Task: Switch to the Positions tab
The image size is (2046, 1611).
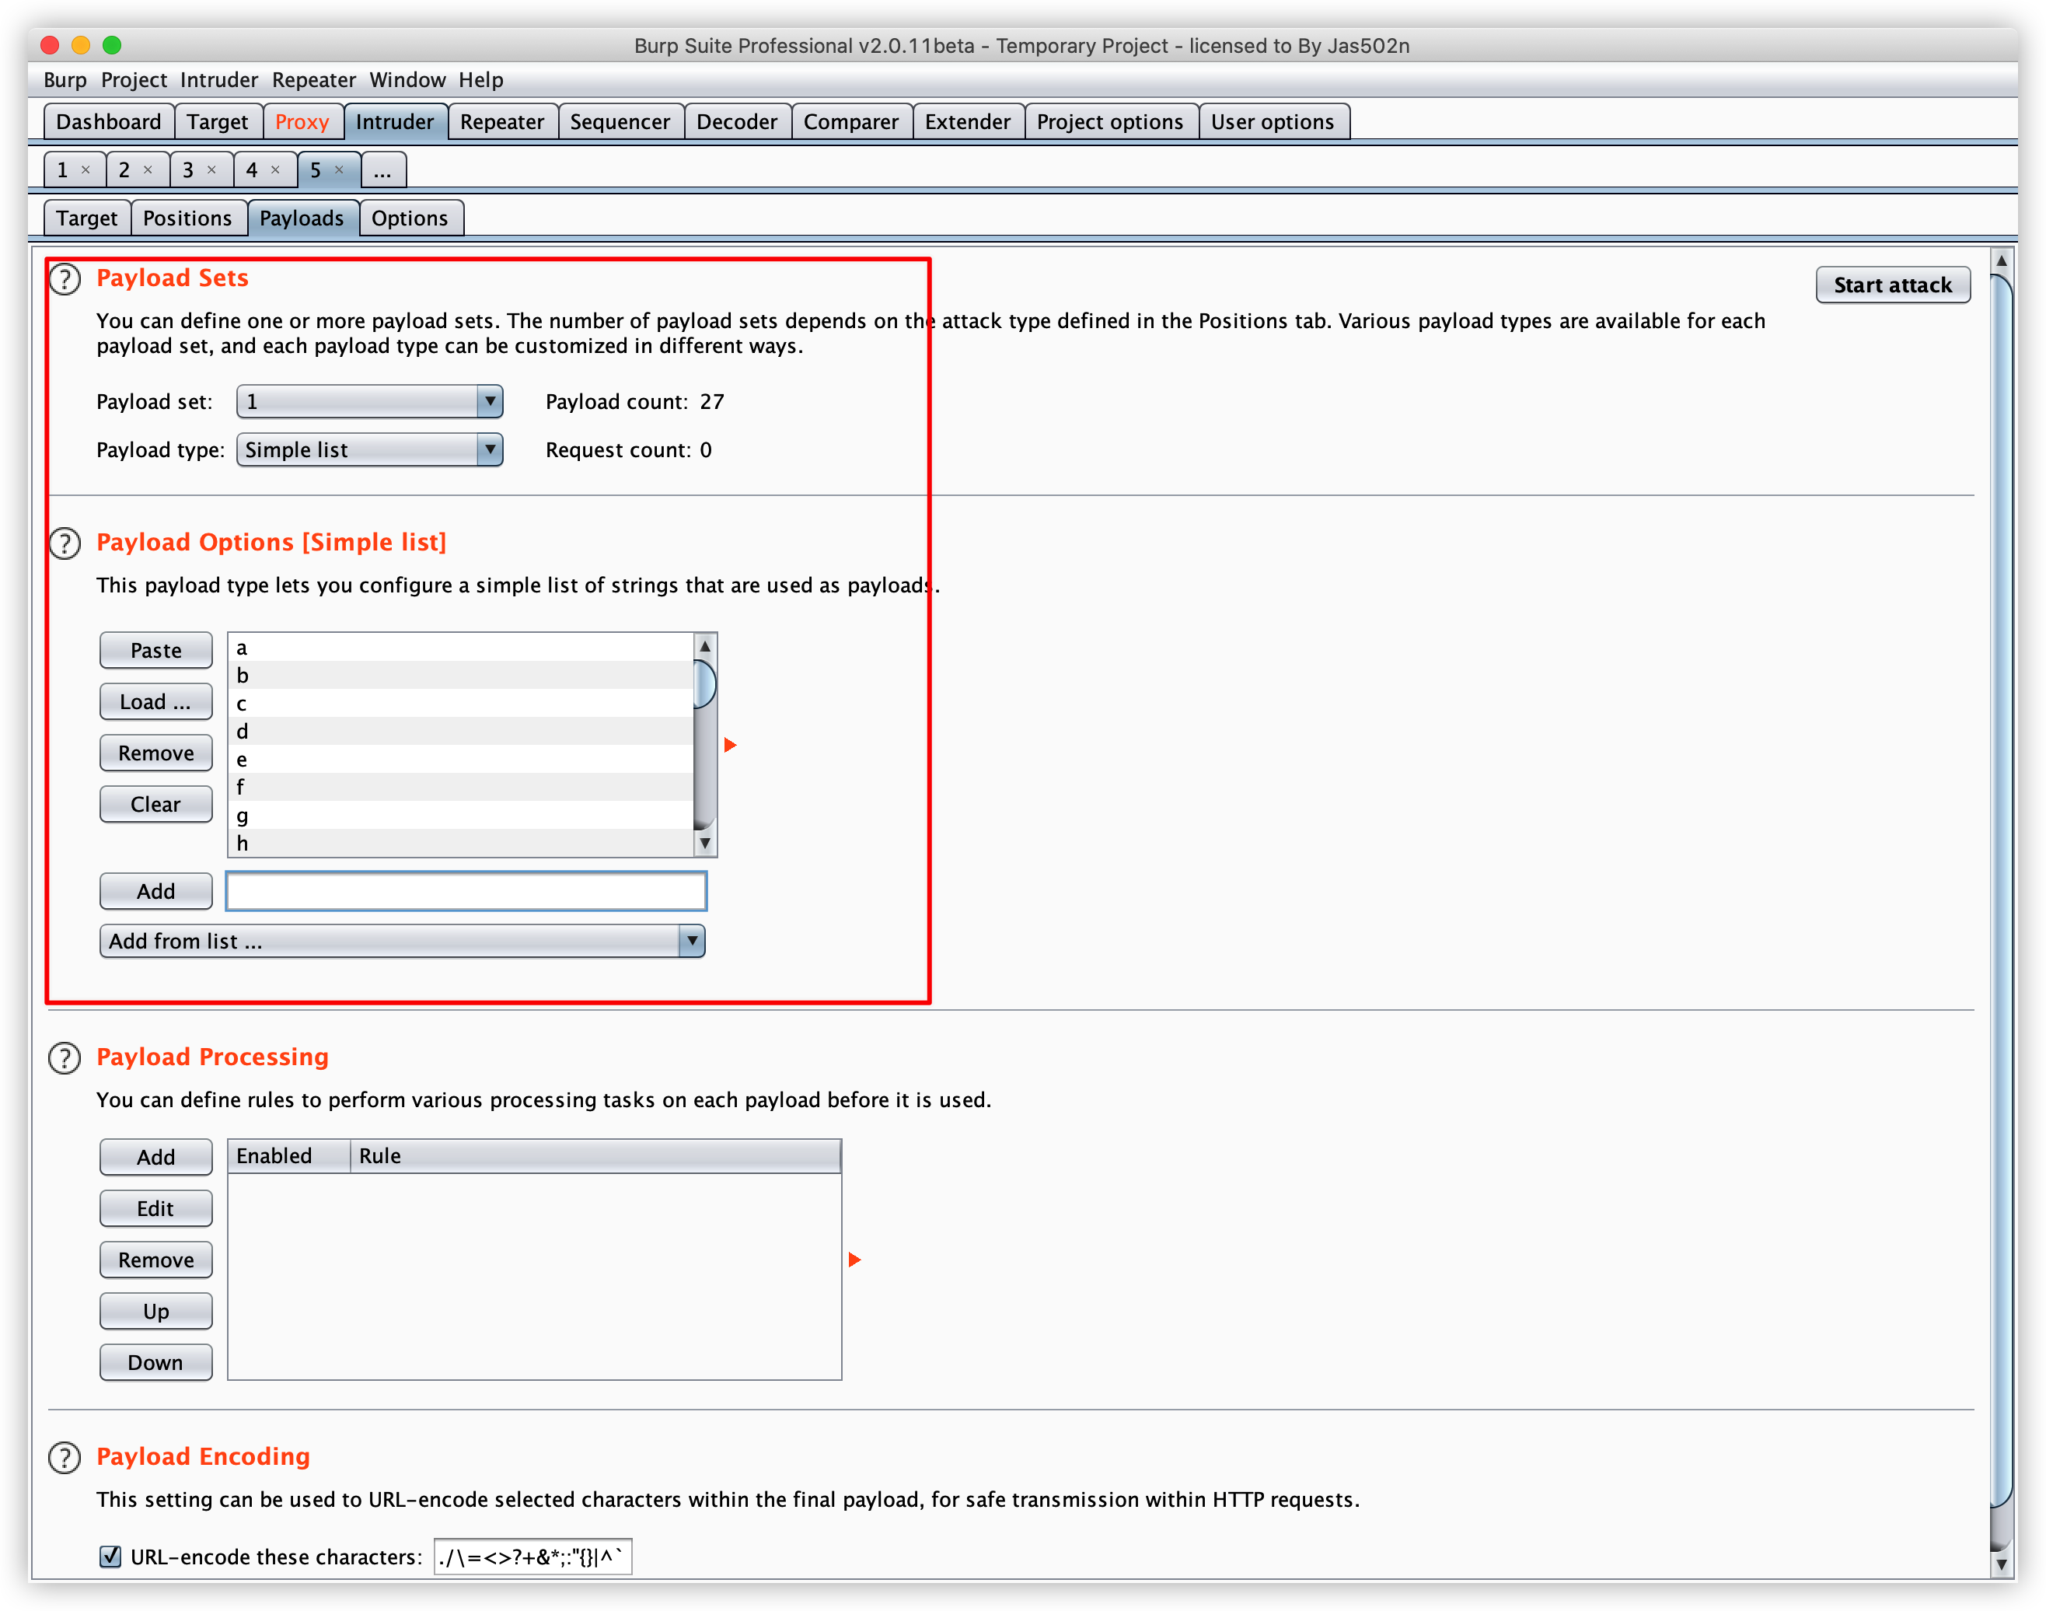Action: [x=187, y=218]
